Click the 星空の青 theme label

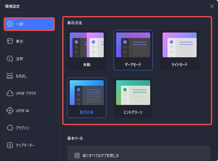tap(87, 112)
